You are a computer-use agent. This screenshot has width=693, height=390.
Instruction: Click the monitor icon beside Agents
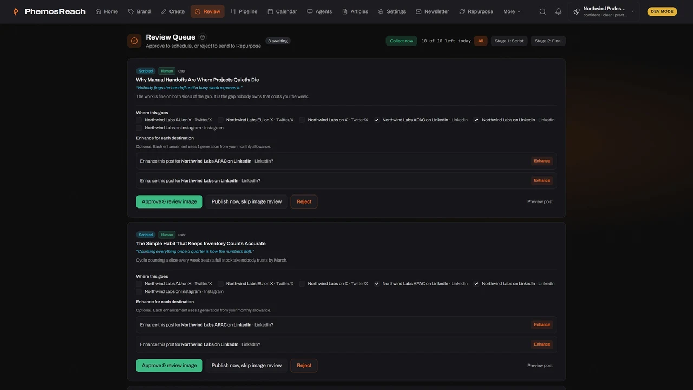point(310,11)
